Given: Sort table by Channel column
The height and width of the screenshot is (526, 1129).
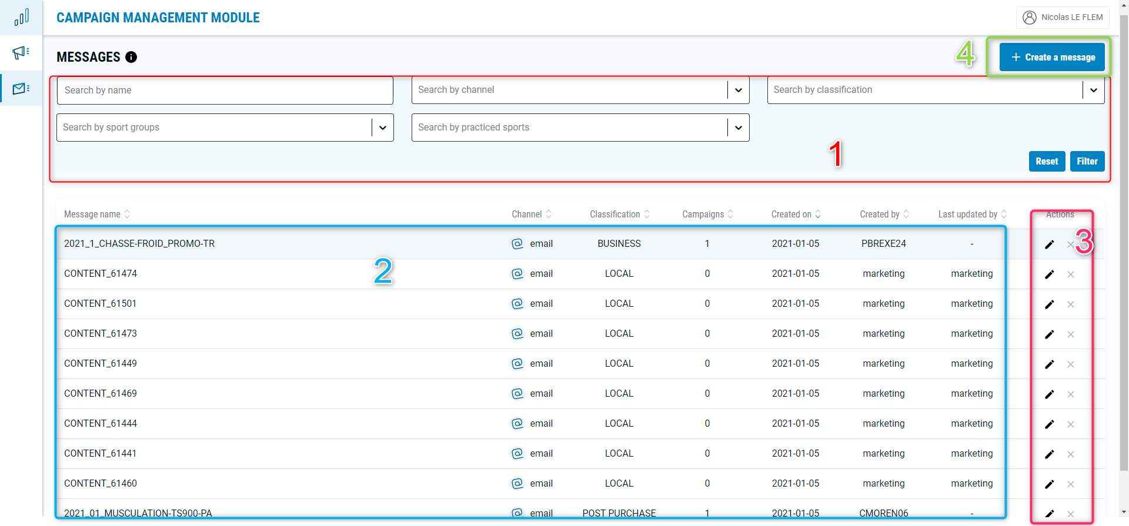Looking at the screenshot, I should tap(532, 215).
